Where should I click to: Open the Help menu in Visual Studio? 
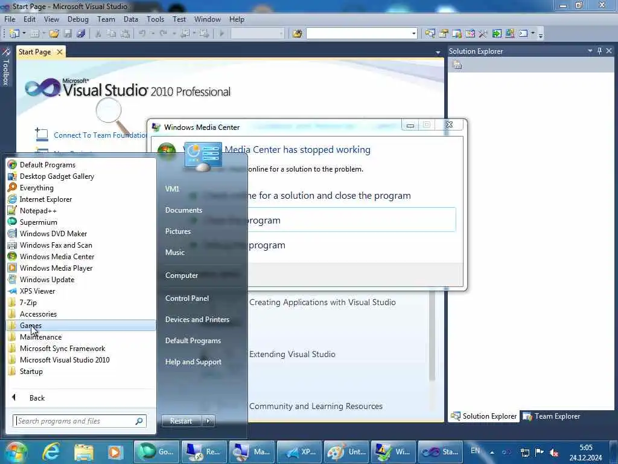[x=237, y=19]
